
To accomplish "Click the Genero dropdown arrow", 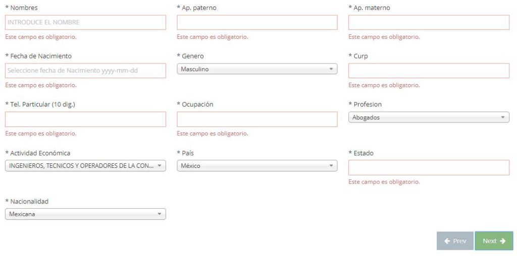I will 331,70.
